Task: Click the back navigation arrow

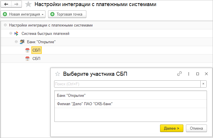Action: click(6, 4)
